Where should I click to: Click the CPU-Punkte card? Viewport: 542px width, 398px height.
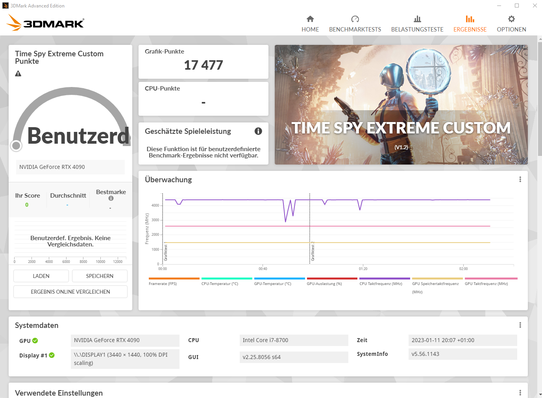(x=203, y=99)
